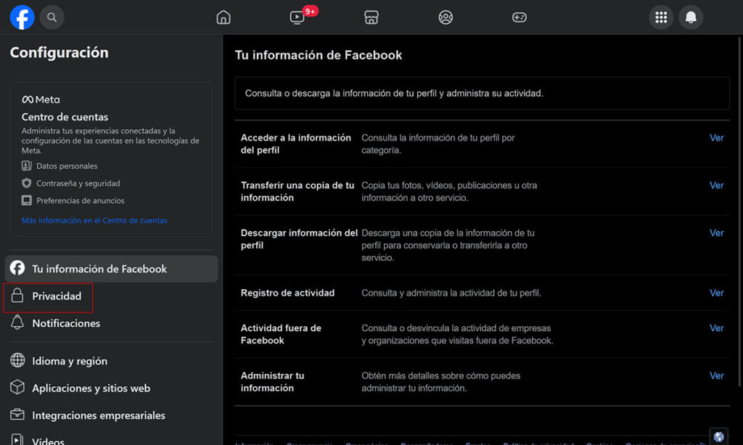Image resolution: width=743 pixels, height=445 pixels.
Task: Open the Watch video icon with 9+ badge
Action: 297,17
